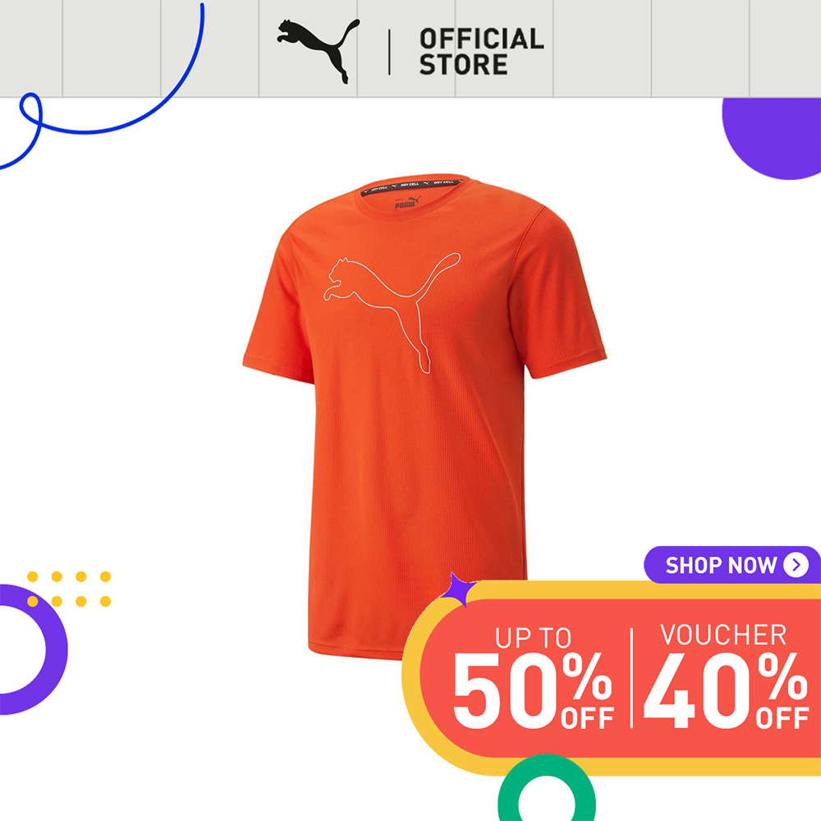821x821 pixels.
Task: Click the arrow icon in Shop Now
Action: tap(796, 565)
